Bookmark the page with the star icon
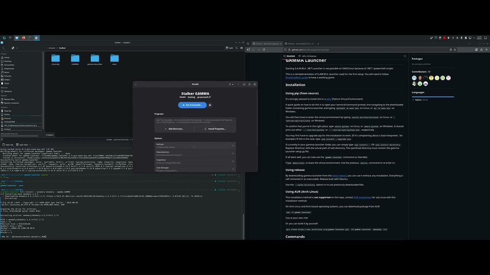 click(x=454, y=50)
